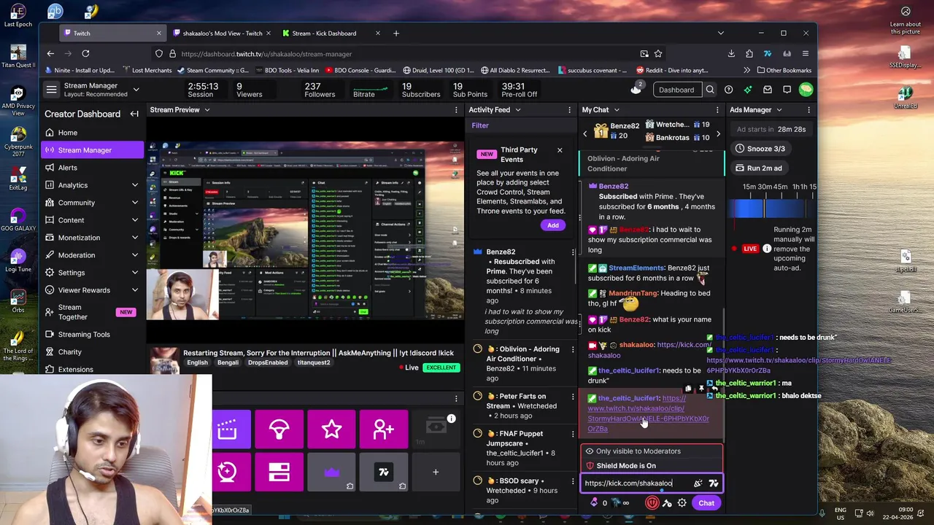Click the celebration icon in chat input
934x525 pixels.
point(698,483)
